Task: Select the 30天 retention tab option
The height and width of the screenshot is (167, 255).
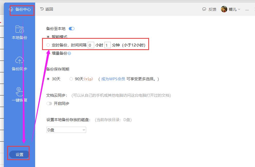Action: coord(48,79)
